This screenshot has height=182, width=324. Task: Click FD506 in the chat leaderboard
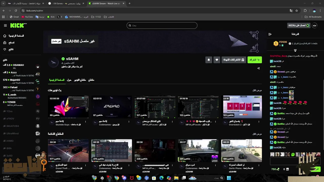point(283,42)
